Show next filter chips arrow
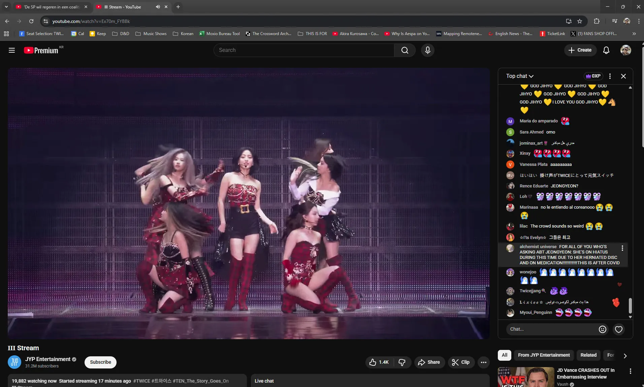This screenshot has width=644, height=387. (x=625, y=356)
